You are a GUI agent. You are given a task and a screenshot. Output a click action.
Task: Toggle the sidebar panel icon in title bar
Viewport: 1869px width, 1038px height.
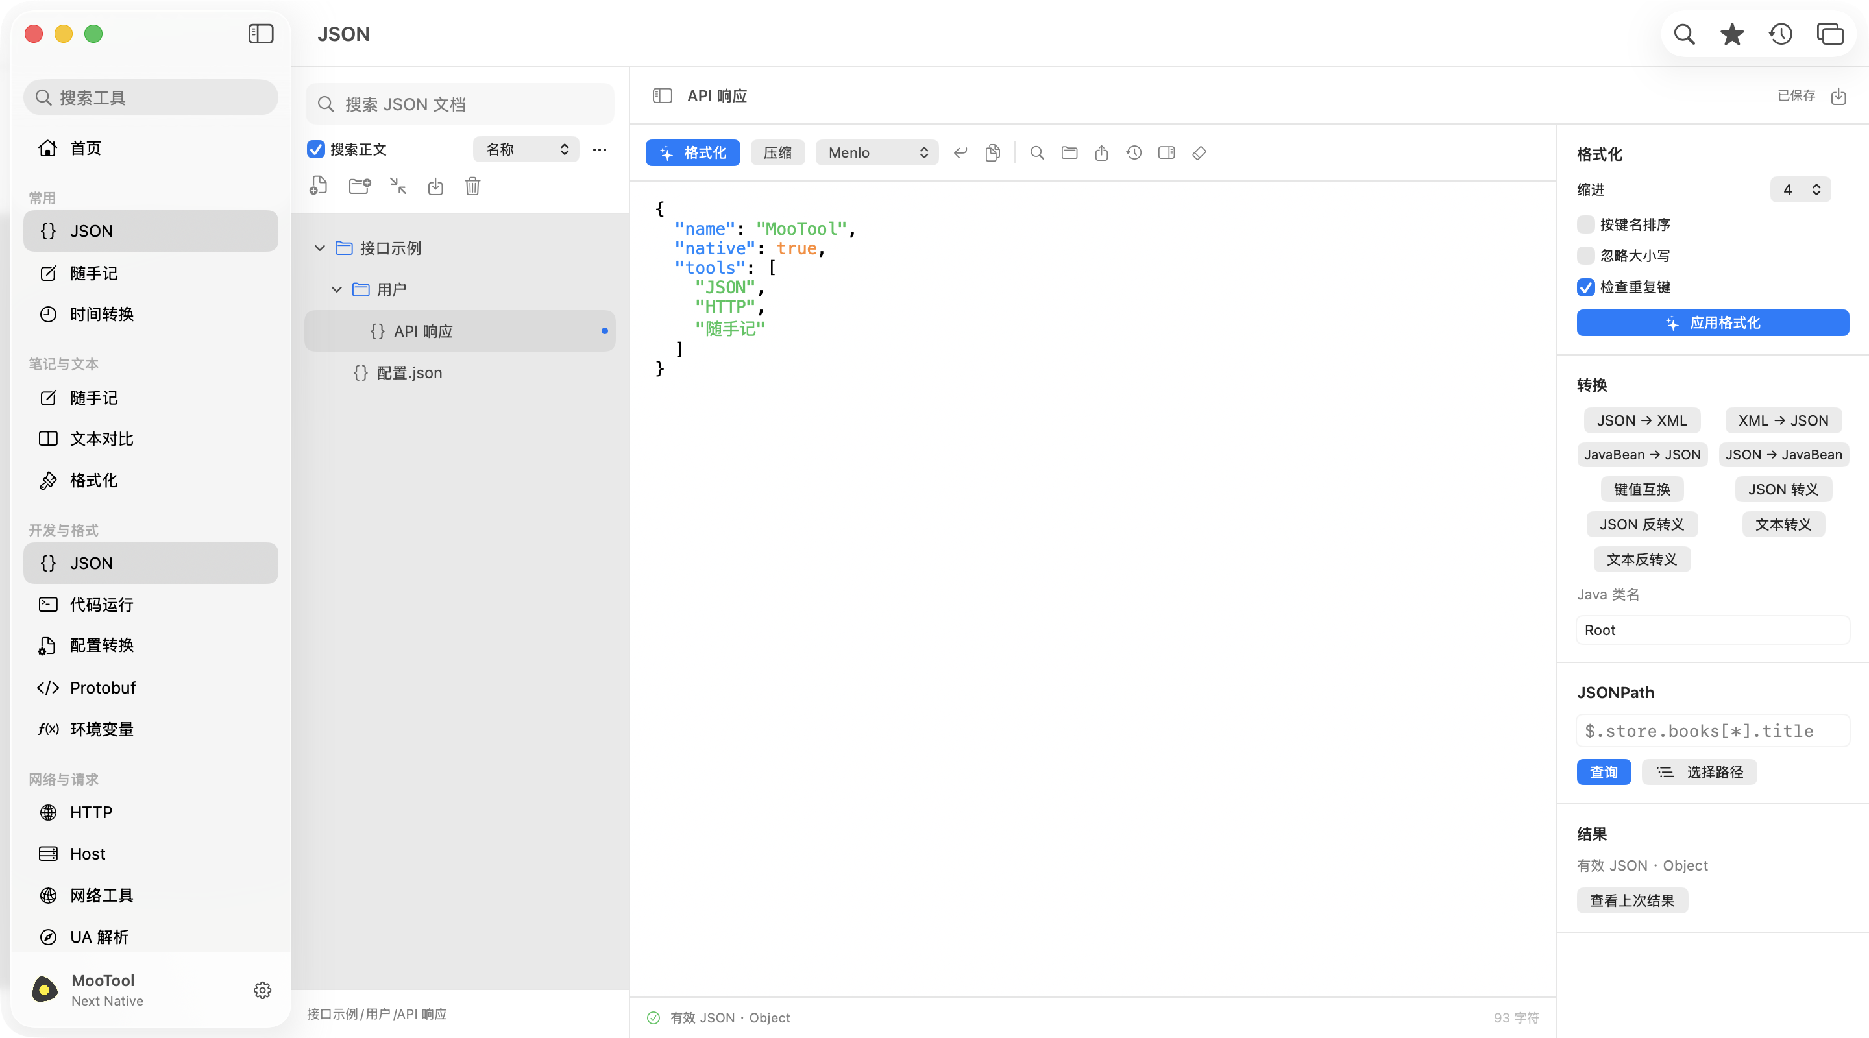click(260, 34)
